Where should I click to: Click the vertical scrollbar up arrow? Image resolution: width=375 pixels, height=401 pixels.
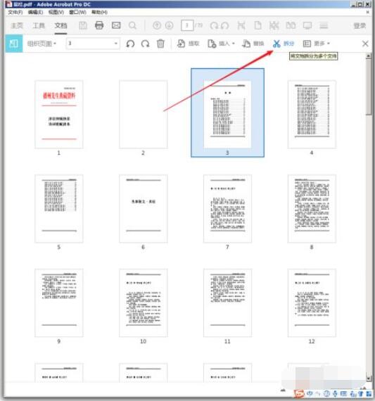tap(369, 56)
